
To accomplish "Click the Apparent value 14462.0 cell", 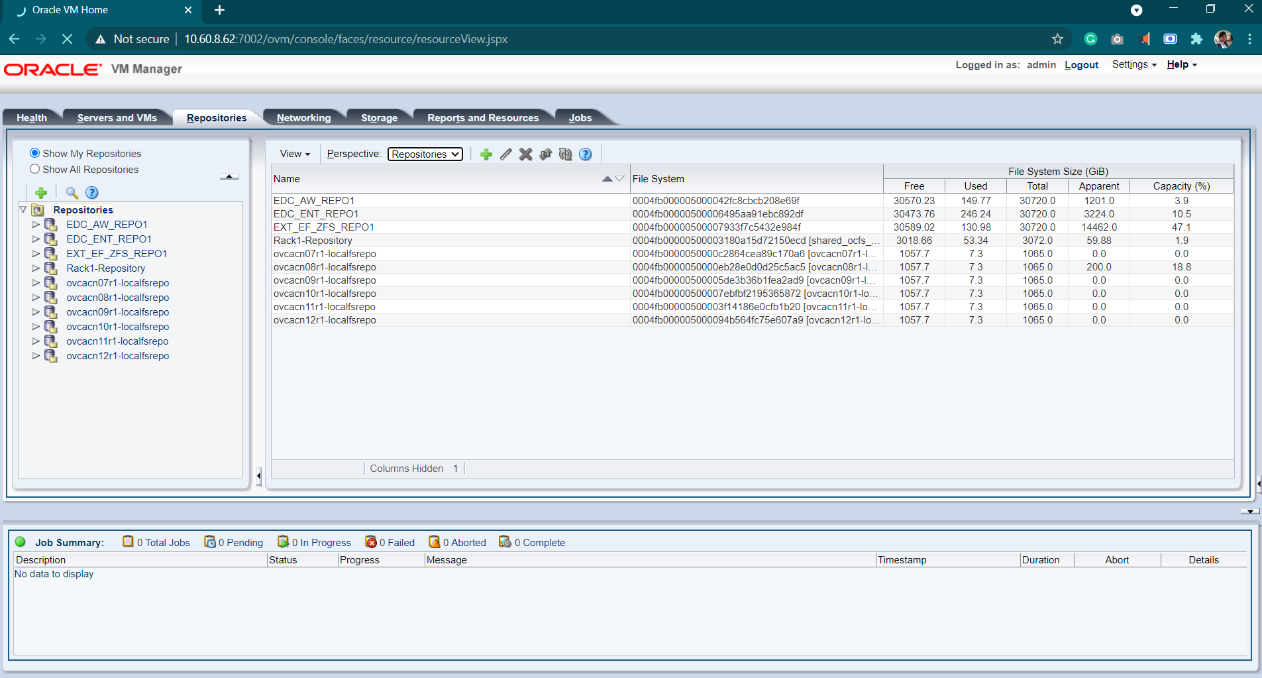I will [x=1099, y=227].
